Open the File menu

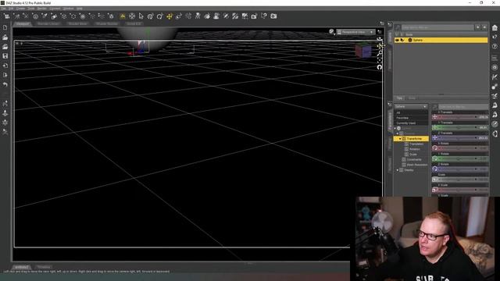tap(3, 9)
